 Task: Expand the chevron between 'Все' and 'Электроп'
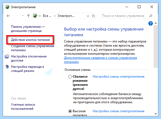pyautogui.click(x=55, y=16)
